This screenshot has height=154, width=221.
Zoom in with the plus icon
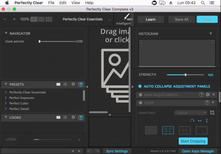point(14,19)
